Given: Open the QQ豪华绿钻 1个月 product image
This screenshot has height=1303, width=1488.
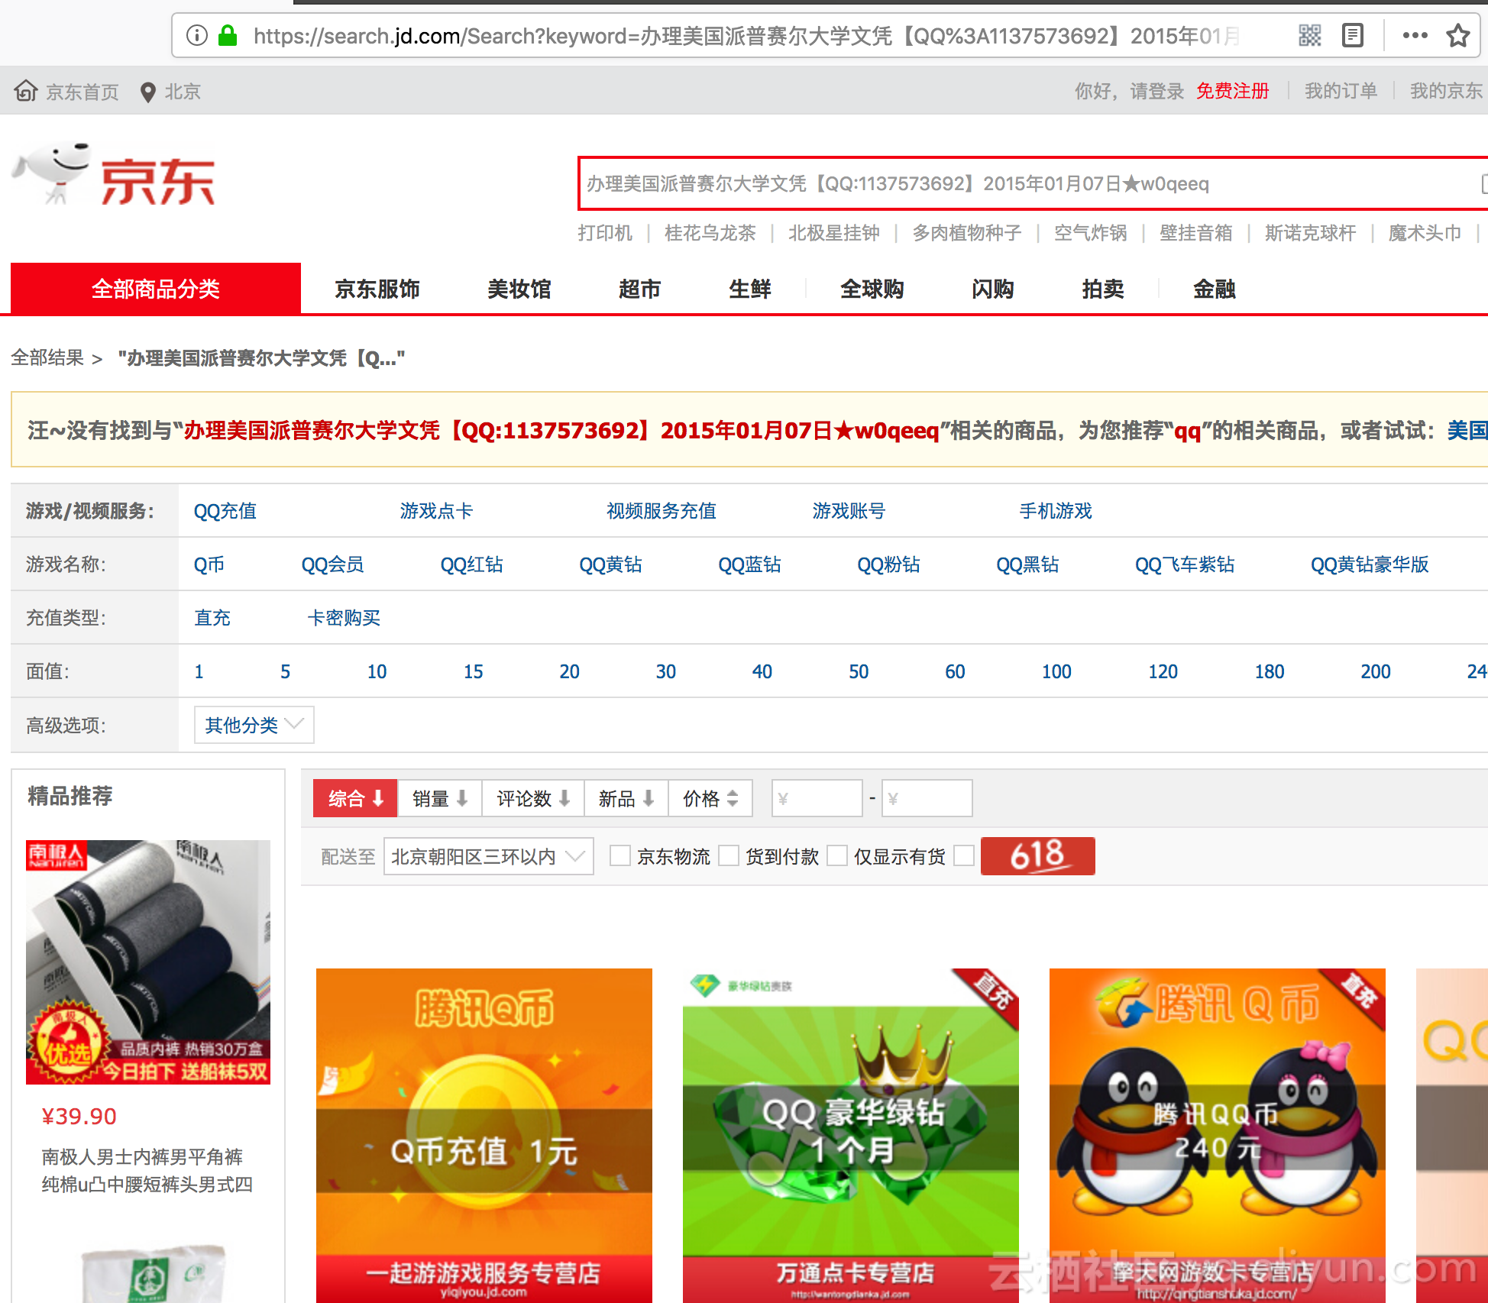Looking at the screenshot, I should [x=851, y=1136].
